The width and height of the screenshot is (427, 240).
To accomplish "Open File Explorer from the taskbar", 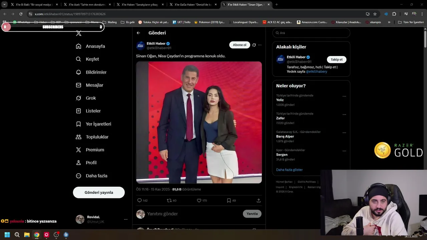I will 27,235.
